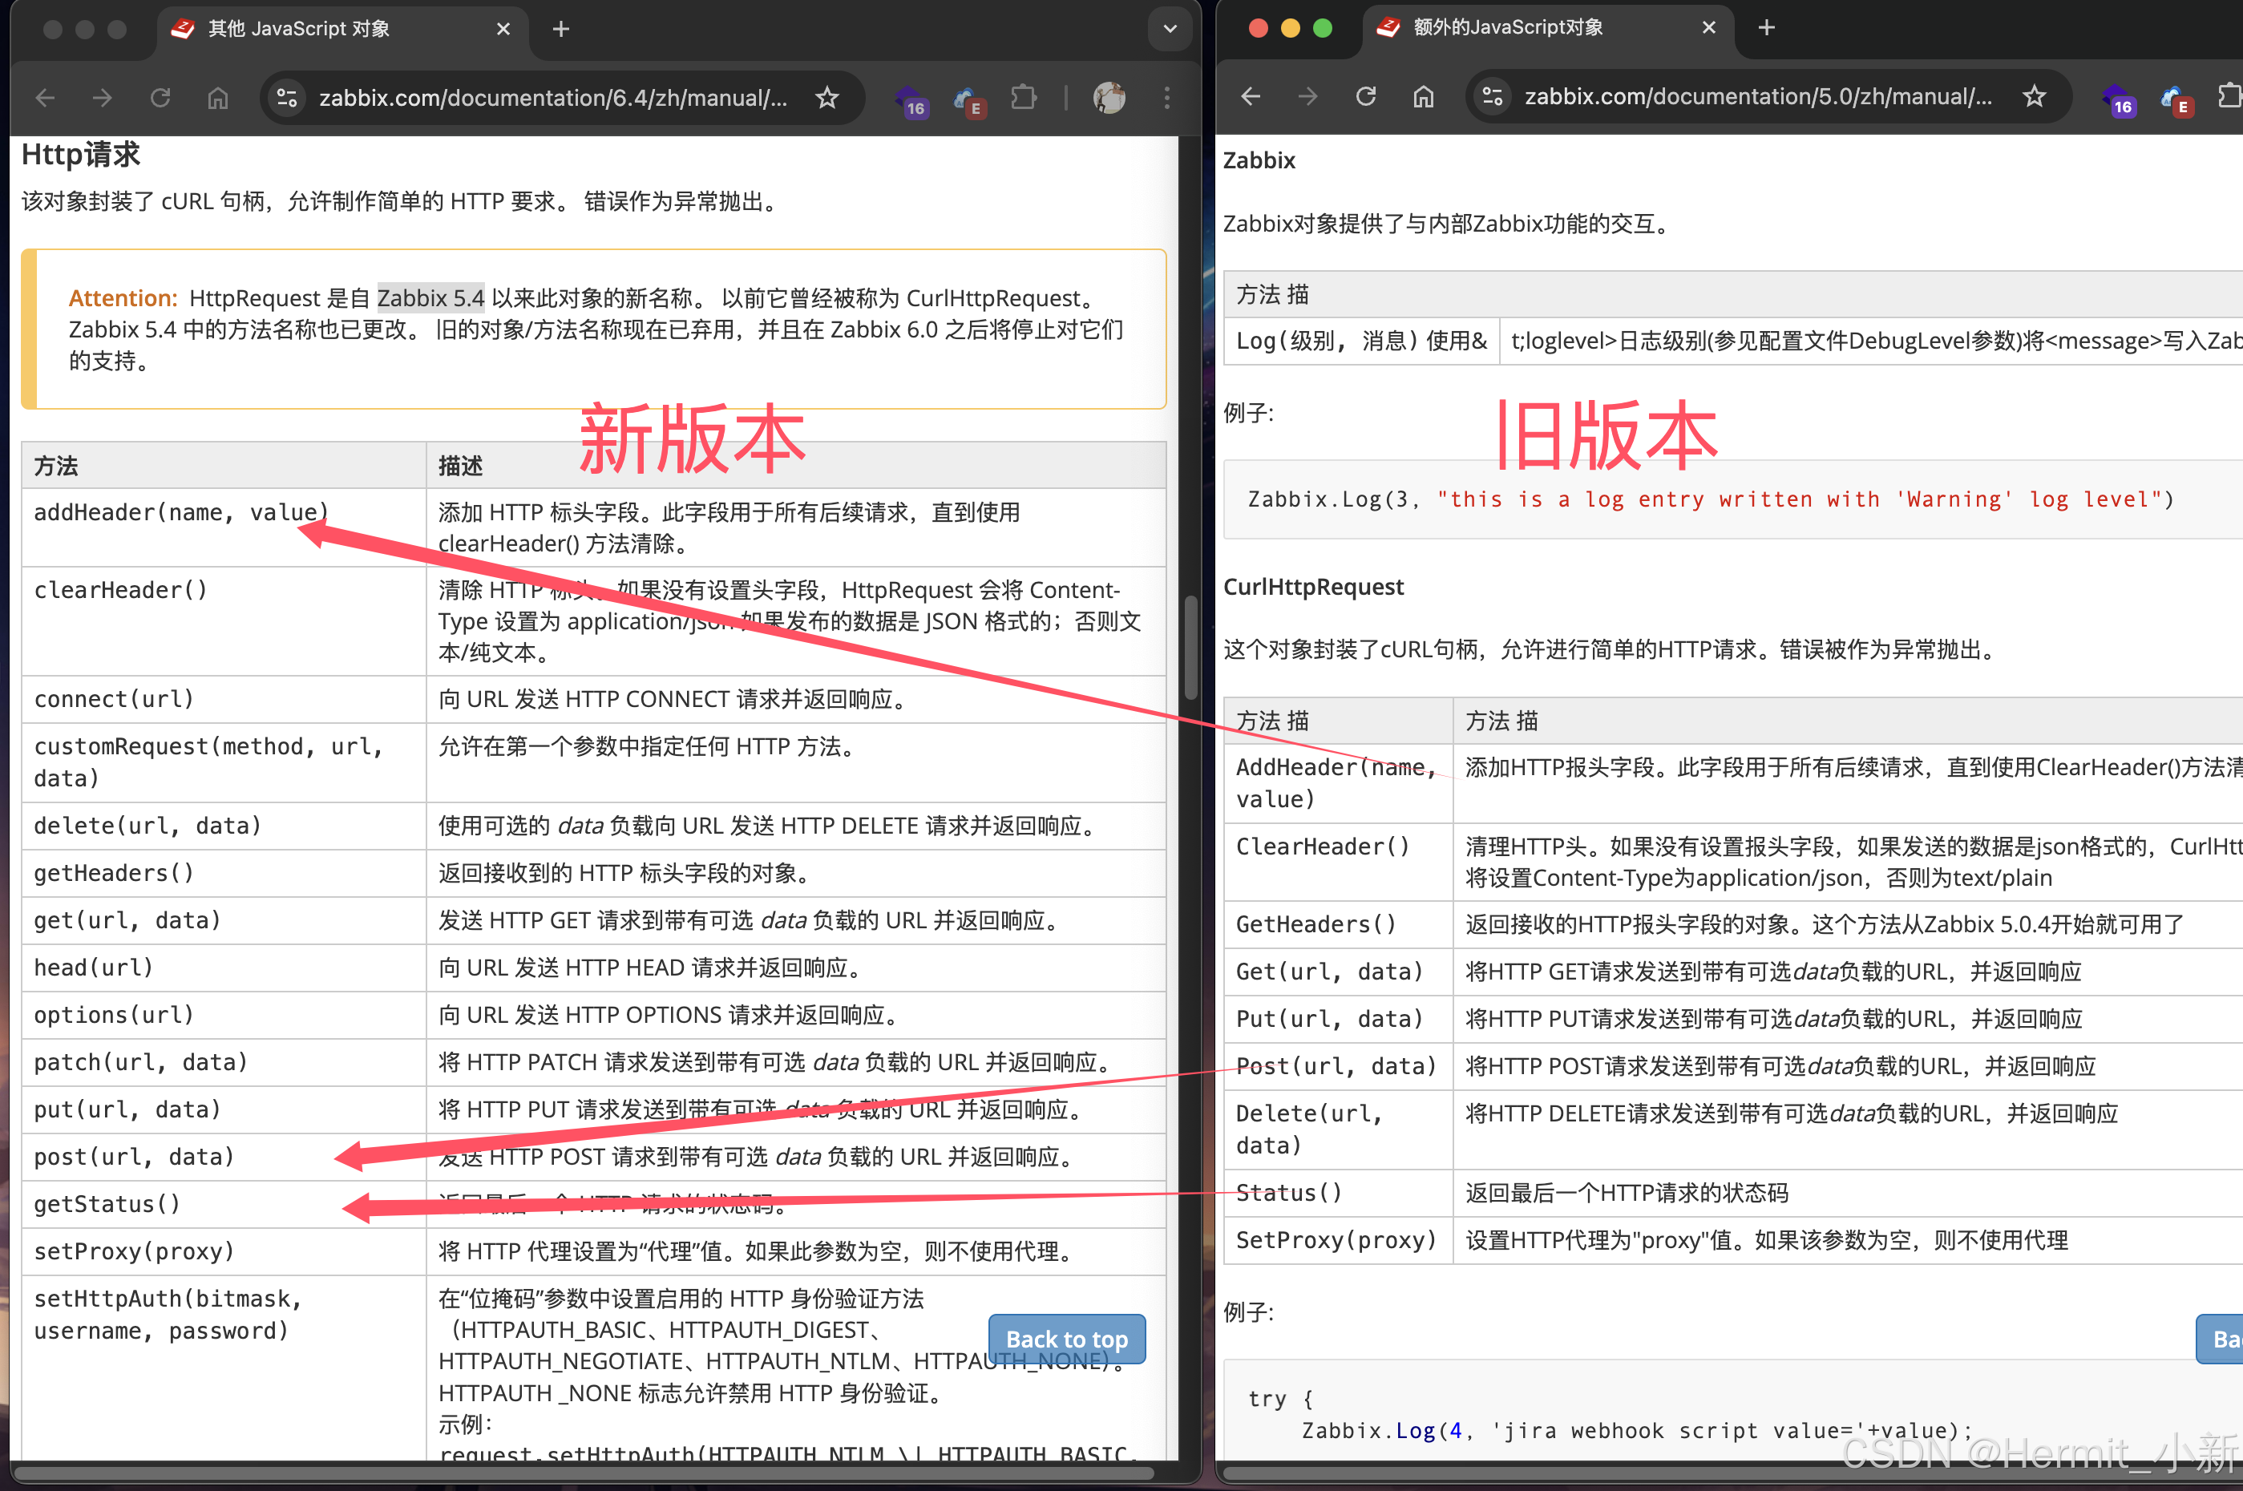Image resolution: width=2243 pixels, height=1491 pixels.
Task: Open extensions puzzle icon in left browser
Action: click(x=1023, y=98)
